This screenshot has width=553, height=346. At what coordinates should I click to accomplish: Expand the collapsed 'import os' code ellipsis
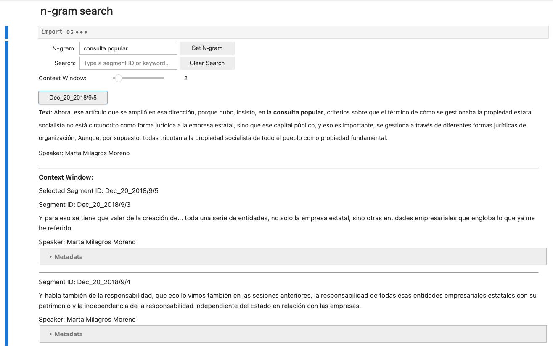click(x=82, y=32)
